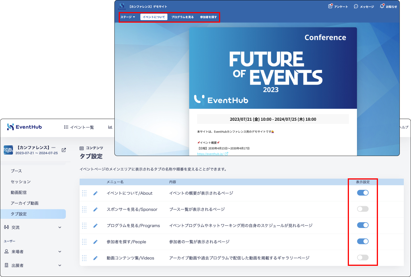Grab the drag handle for イベントについて/About row
Screen dimensions: 411x277
[x=84, y=193]
